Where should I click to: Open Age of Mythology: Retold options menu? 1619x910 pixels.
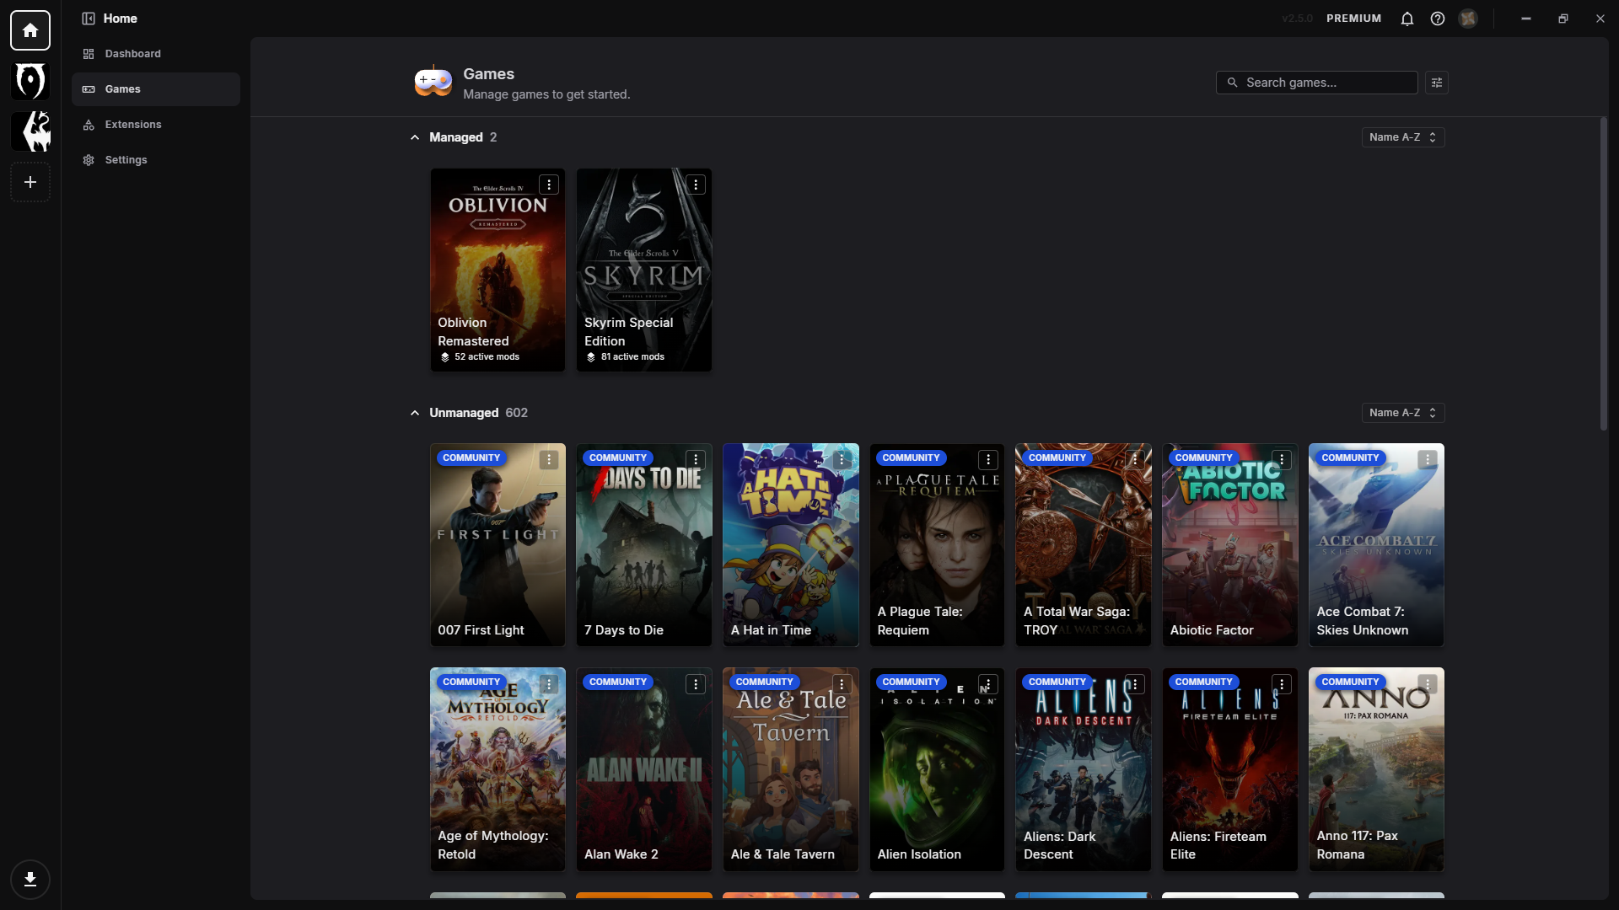click(549, 684)
